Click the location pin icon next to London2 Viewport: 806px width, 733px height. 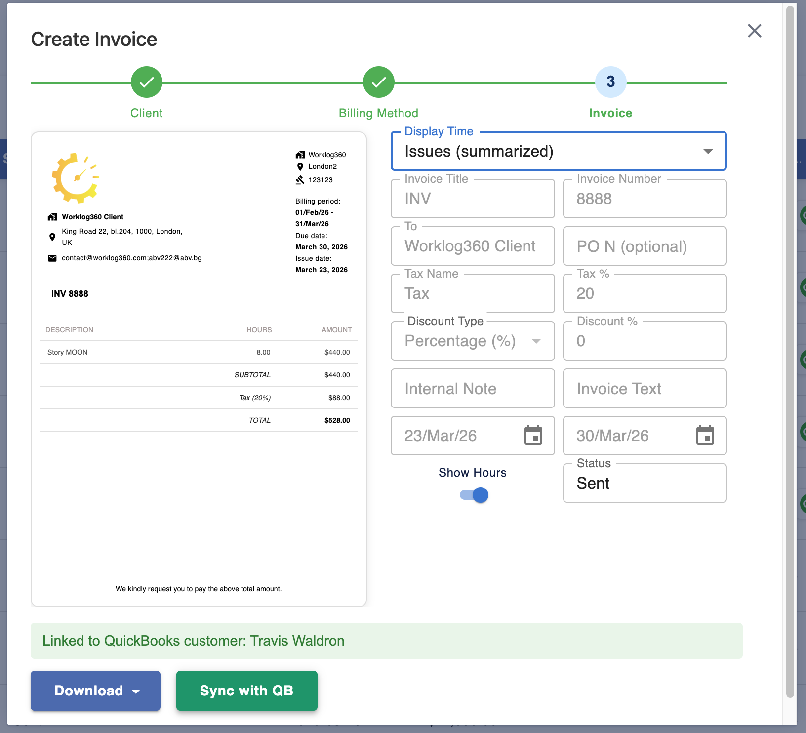pos(300,167)
